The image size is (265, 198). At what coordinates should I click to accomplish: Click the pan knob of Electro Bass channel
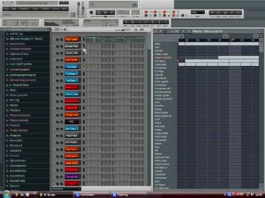57,95
